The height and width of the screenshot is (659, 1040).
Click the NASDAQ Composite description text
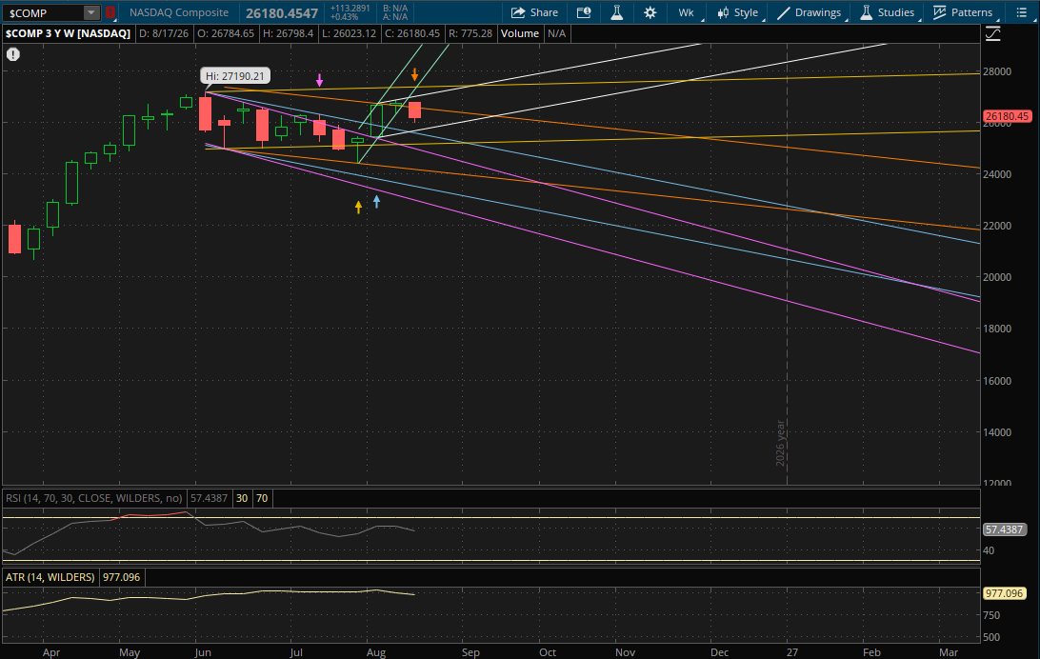179,12
